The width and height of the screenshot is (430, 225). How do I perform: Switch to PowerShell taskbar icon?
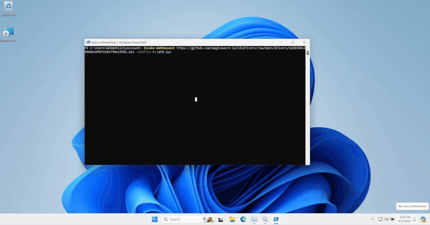pos(276,219)
